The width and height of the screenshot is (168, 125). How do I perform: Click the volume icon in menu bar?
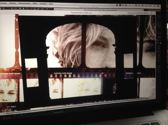[x=139, y=5]
